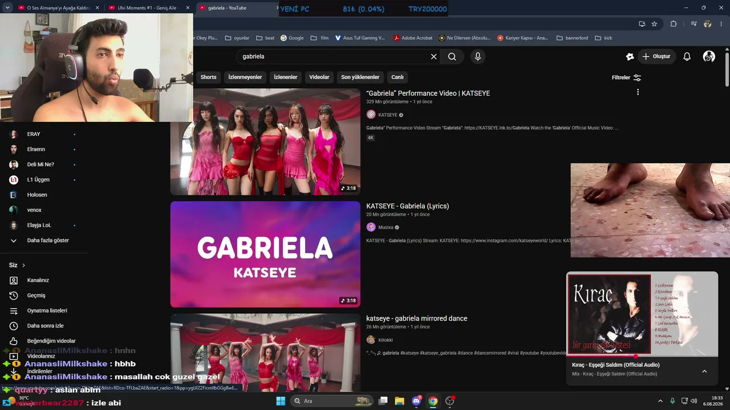
Task: Open Discord from the taskbar
Action: 416,401
